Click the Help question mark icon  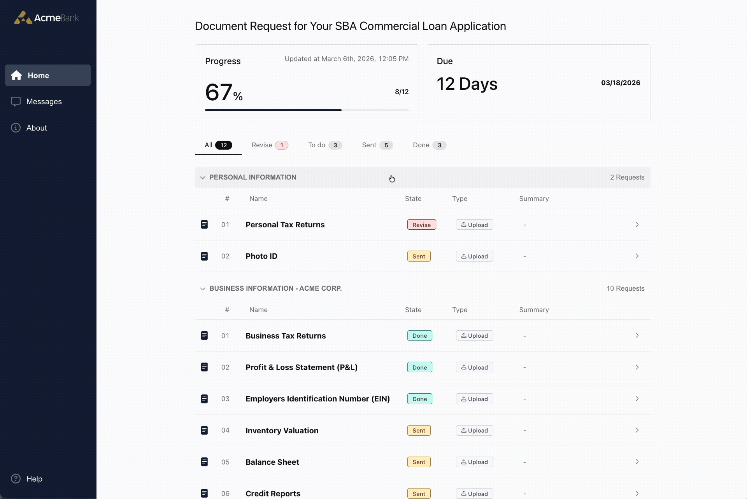click(x=16, y=479)
